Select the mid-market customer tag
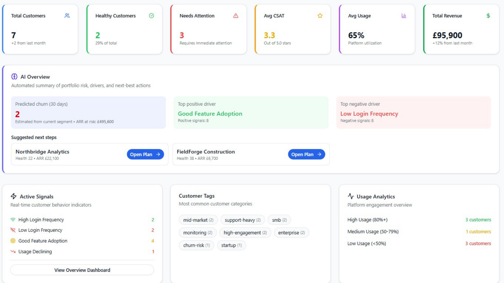 pos(198,220)
